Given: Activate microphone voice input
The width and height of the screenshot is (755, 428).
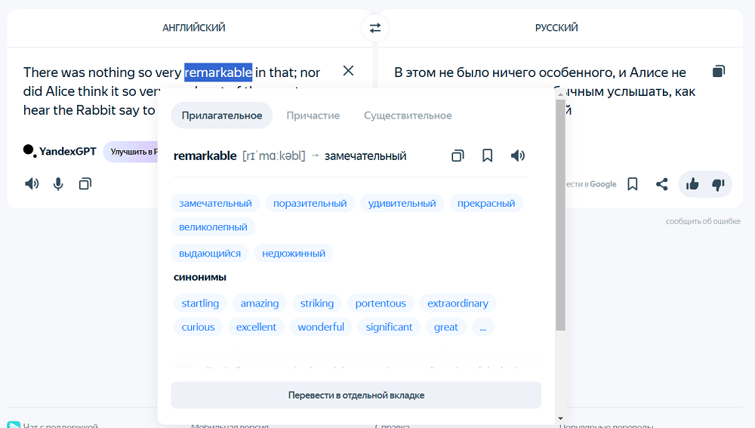Looking at the screenshot, I should pos(58,183).
